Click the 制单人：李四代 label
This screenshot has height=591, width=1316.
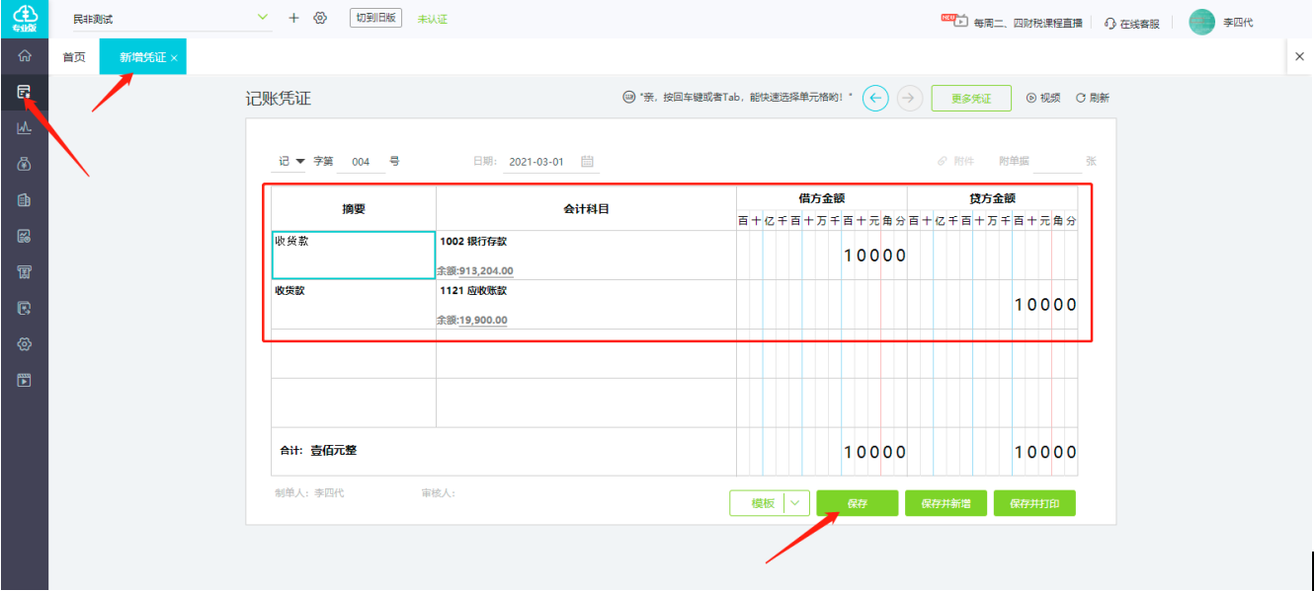309,492
